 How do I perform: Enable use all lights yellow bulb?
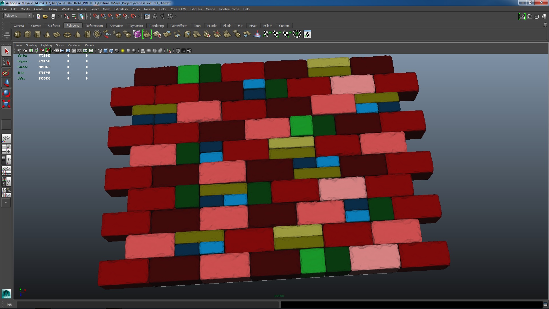tap(123, 51)
